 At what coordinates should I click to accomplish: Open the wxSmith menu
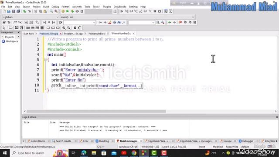pos(77,7)
